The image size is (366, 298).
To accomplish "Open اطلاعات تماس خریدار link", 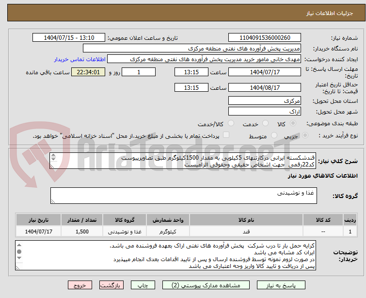I will tap(80, 59).
